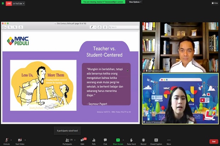Click the encryption shield icon
220x146 pixels.
(x=3, y=4)
